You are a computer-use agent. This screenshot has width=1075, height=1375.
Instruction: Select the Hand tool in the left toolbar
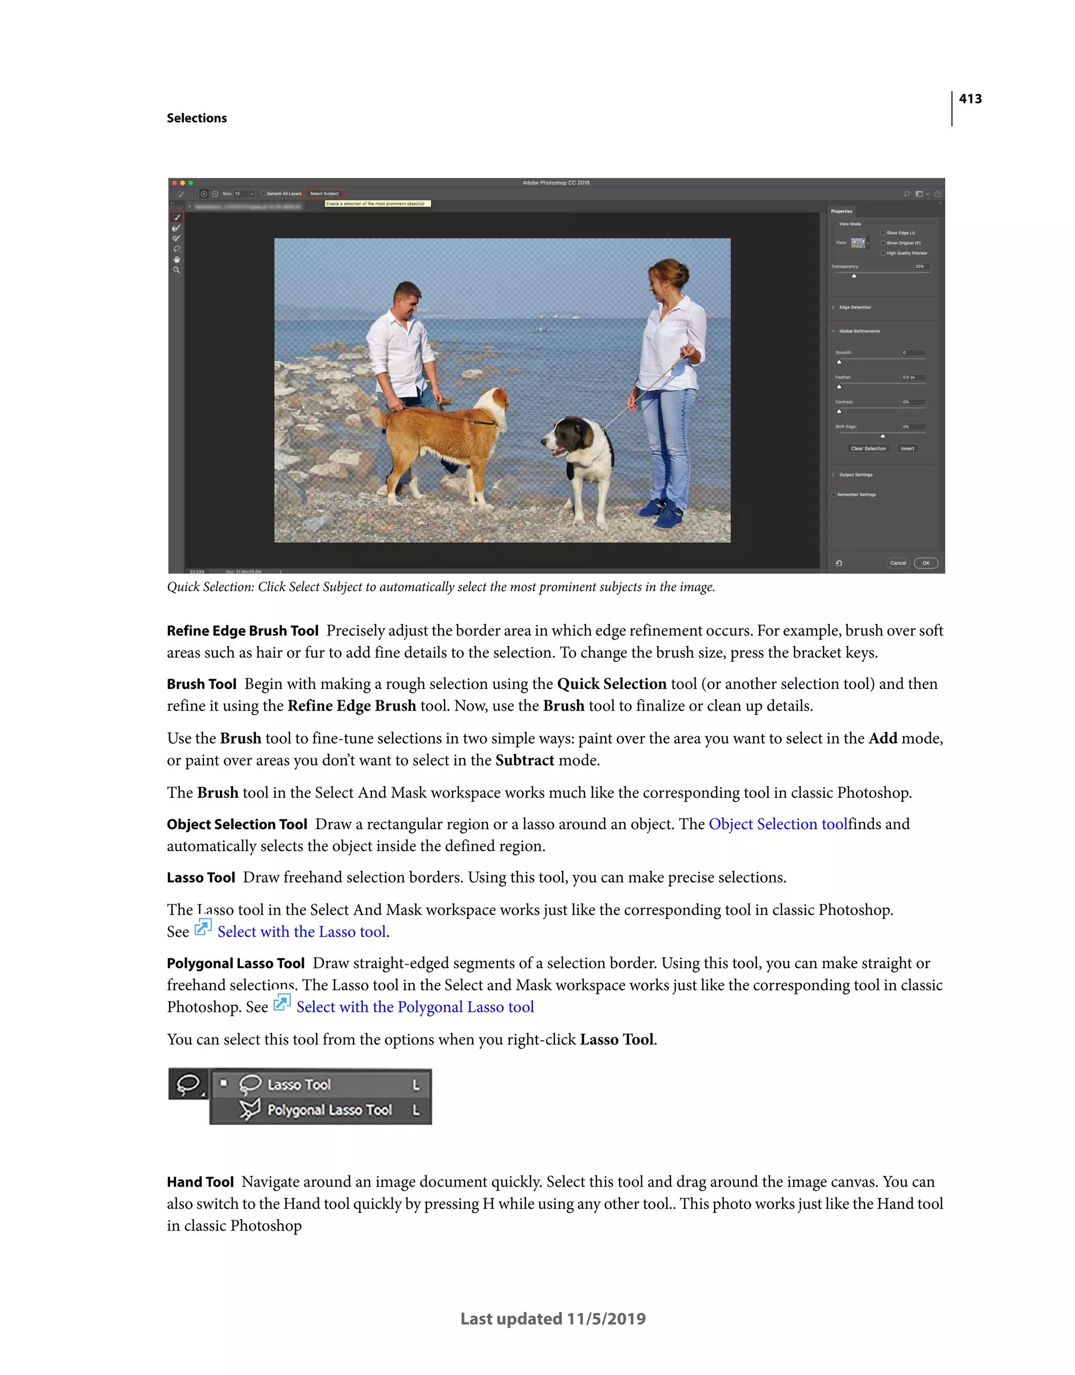(x=176, y=259)
